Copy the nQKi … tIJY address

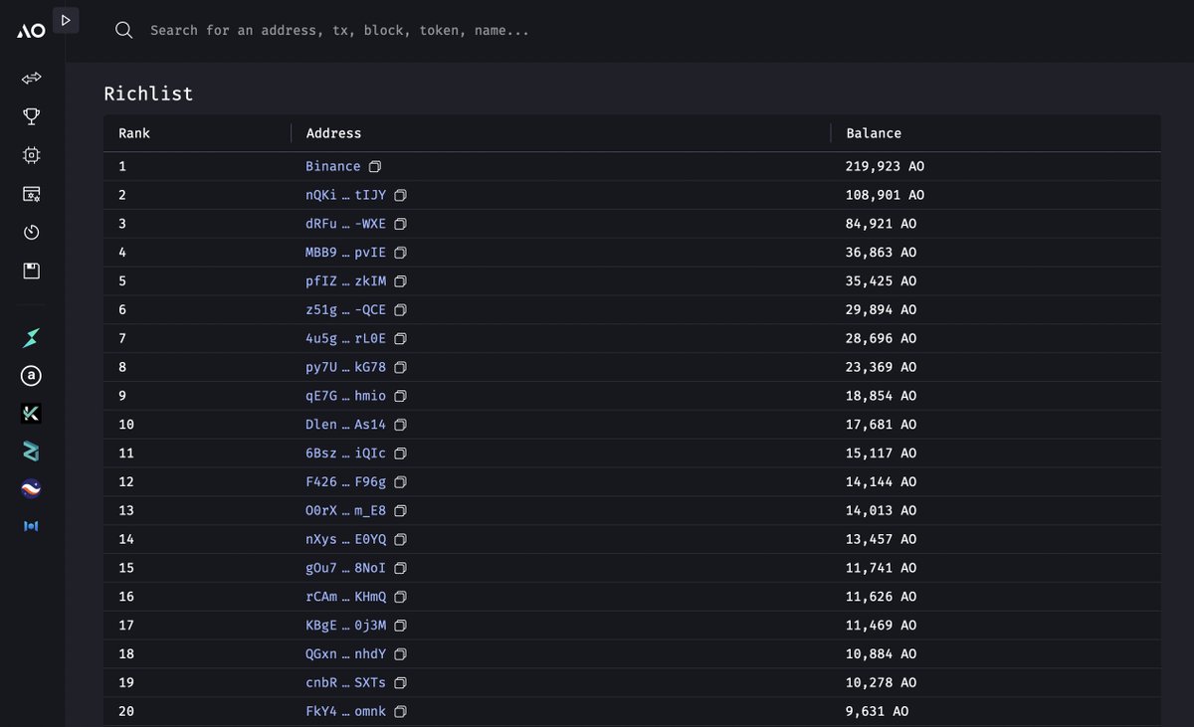[400, 195]
